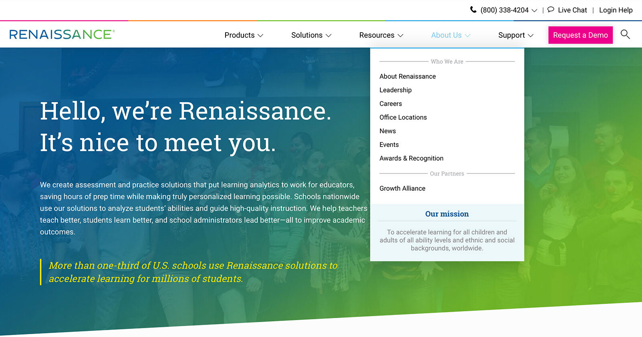This screenshot has width=642, height=337.
Task: Select News from About Us menu
Action: pos(388,131)
